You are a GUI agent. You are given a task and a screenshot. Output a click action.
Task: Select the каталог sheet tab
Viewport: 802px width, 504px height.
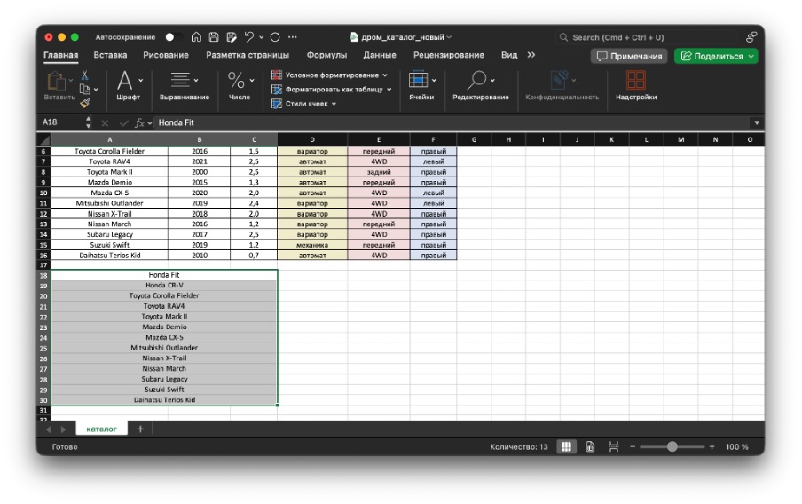pyautogui.click(x=101, y=429)
